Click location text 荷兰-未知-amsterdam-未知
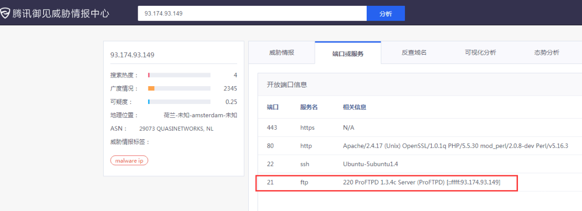The height and width of the screenshot is (211, 582). point(200,115)
